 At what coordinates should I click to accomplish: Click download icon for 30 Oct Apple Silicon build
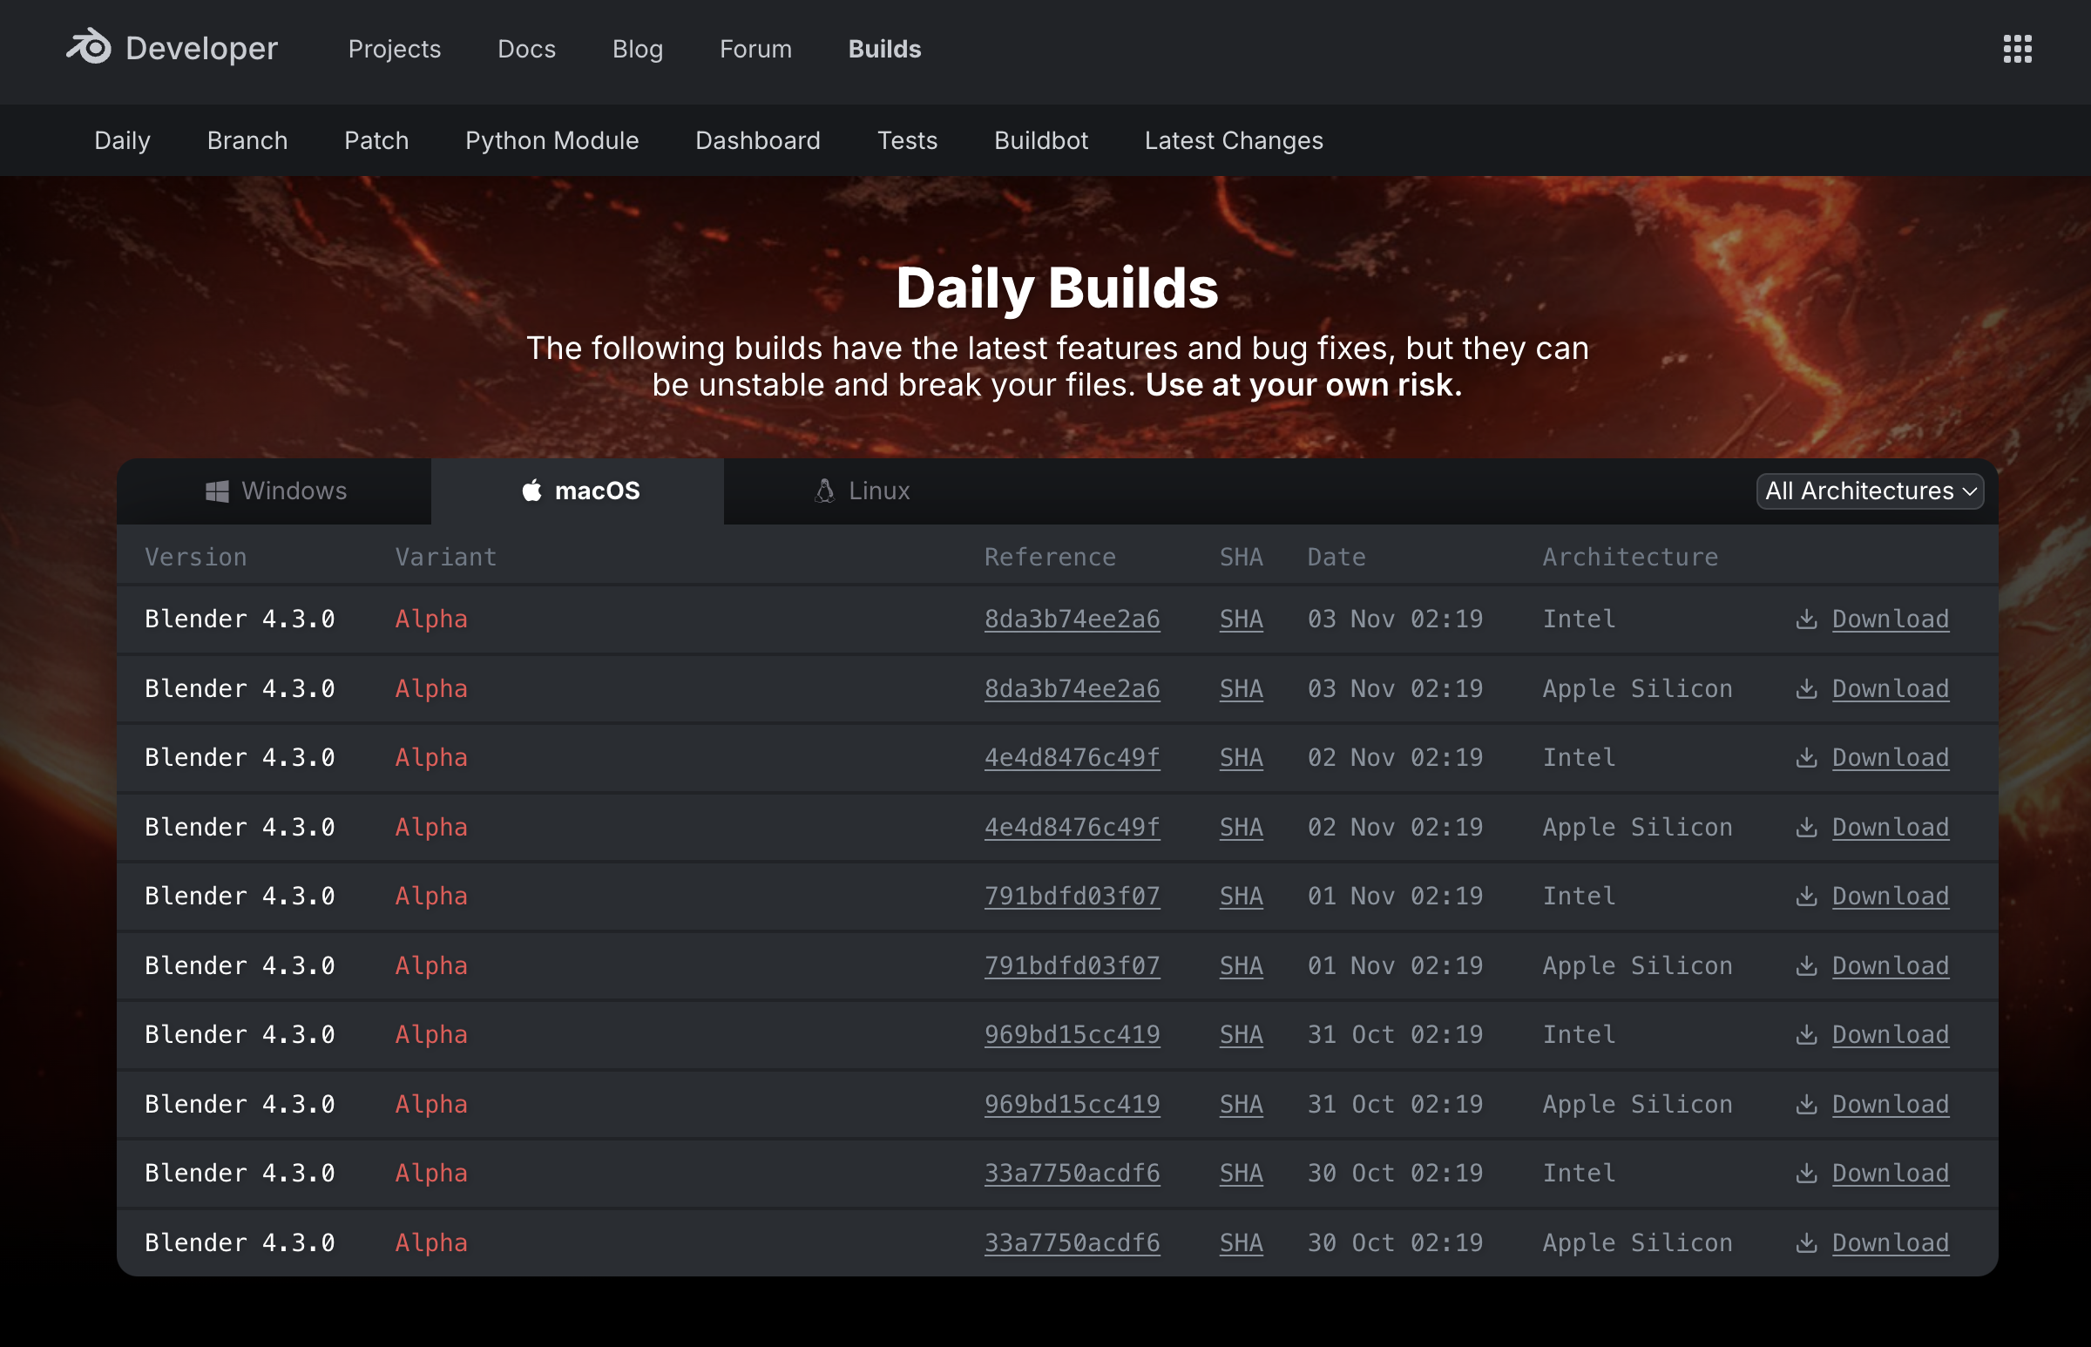click(1806, 1243)
